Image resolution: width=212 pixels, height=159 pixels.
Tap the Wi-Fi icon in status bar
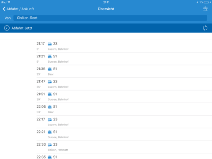click(x=9, y=2)
